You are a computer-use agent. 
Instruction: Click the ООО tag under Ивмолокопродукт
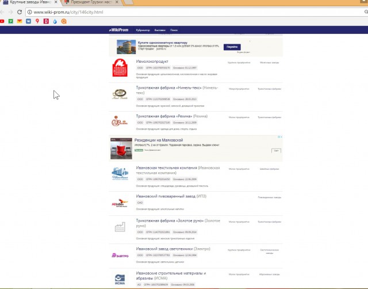pyautogui.click(x=140, y=68)
